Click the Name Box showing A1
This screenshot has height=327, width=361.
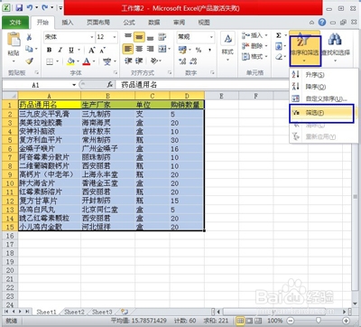[36, 85]
